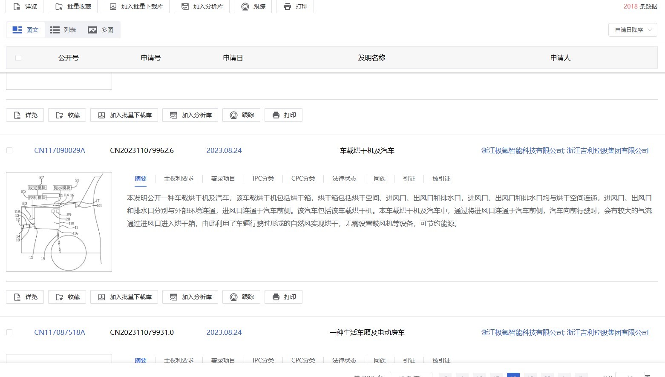This screenshot has width=665, height=377.
Task: Check the box for record CN117090029A
Action: (9, 150)
